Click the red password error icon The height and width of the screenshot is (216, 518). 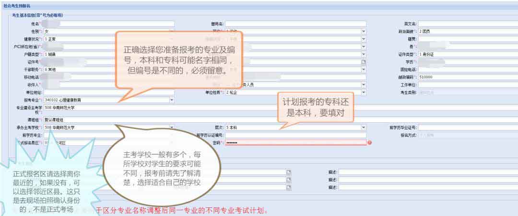click(370, 143)
